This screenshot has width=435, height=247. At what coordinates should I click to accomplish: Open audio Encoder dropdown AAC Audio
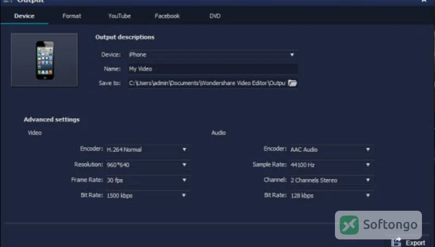click(331, 149)
